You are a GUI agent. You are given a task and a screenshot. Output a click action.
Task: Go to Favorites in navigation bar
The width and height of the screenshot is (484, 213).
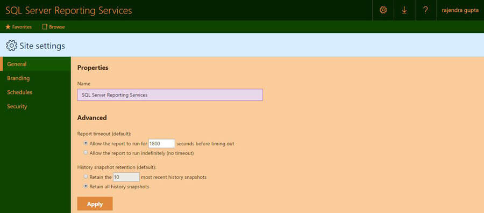(18, 27)
